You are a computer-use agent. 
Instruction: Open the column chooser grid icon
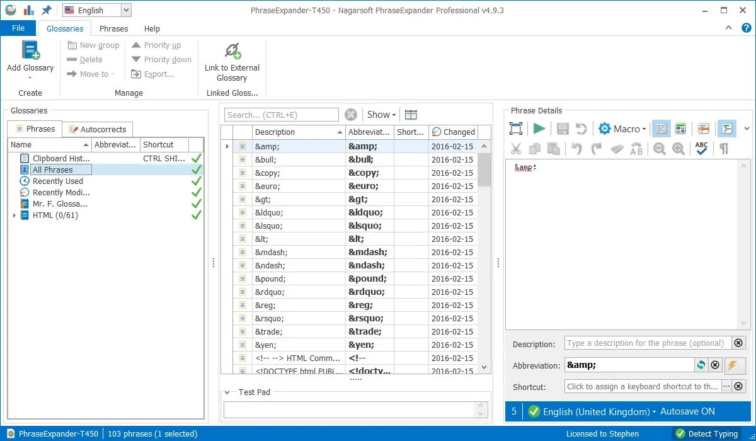point(411,114)
